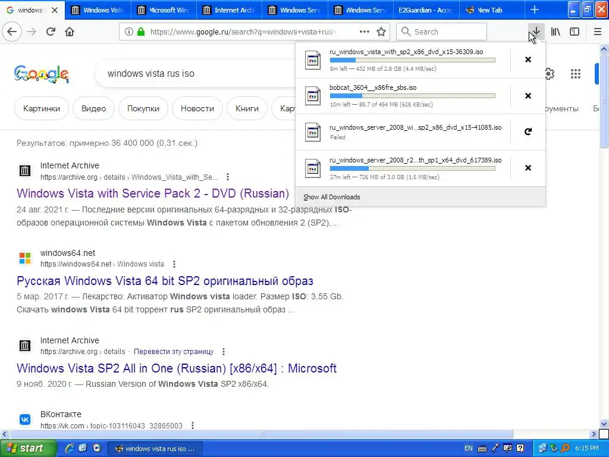Image resolution: width=609 pixels, height=457 pixels.
Task: Click the windows64.net site favicon
Action: pyautogui.click(x=25, y=258)
